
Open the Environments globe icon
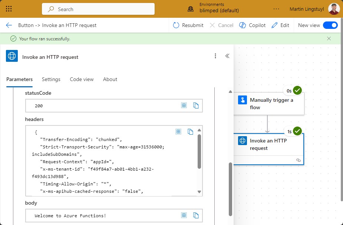click(191, 9)
